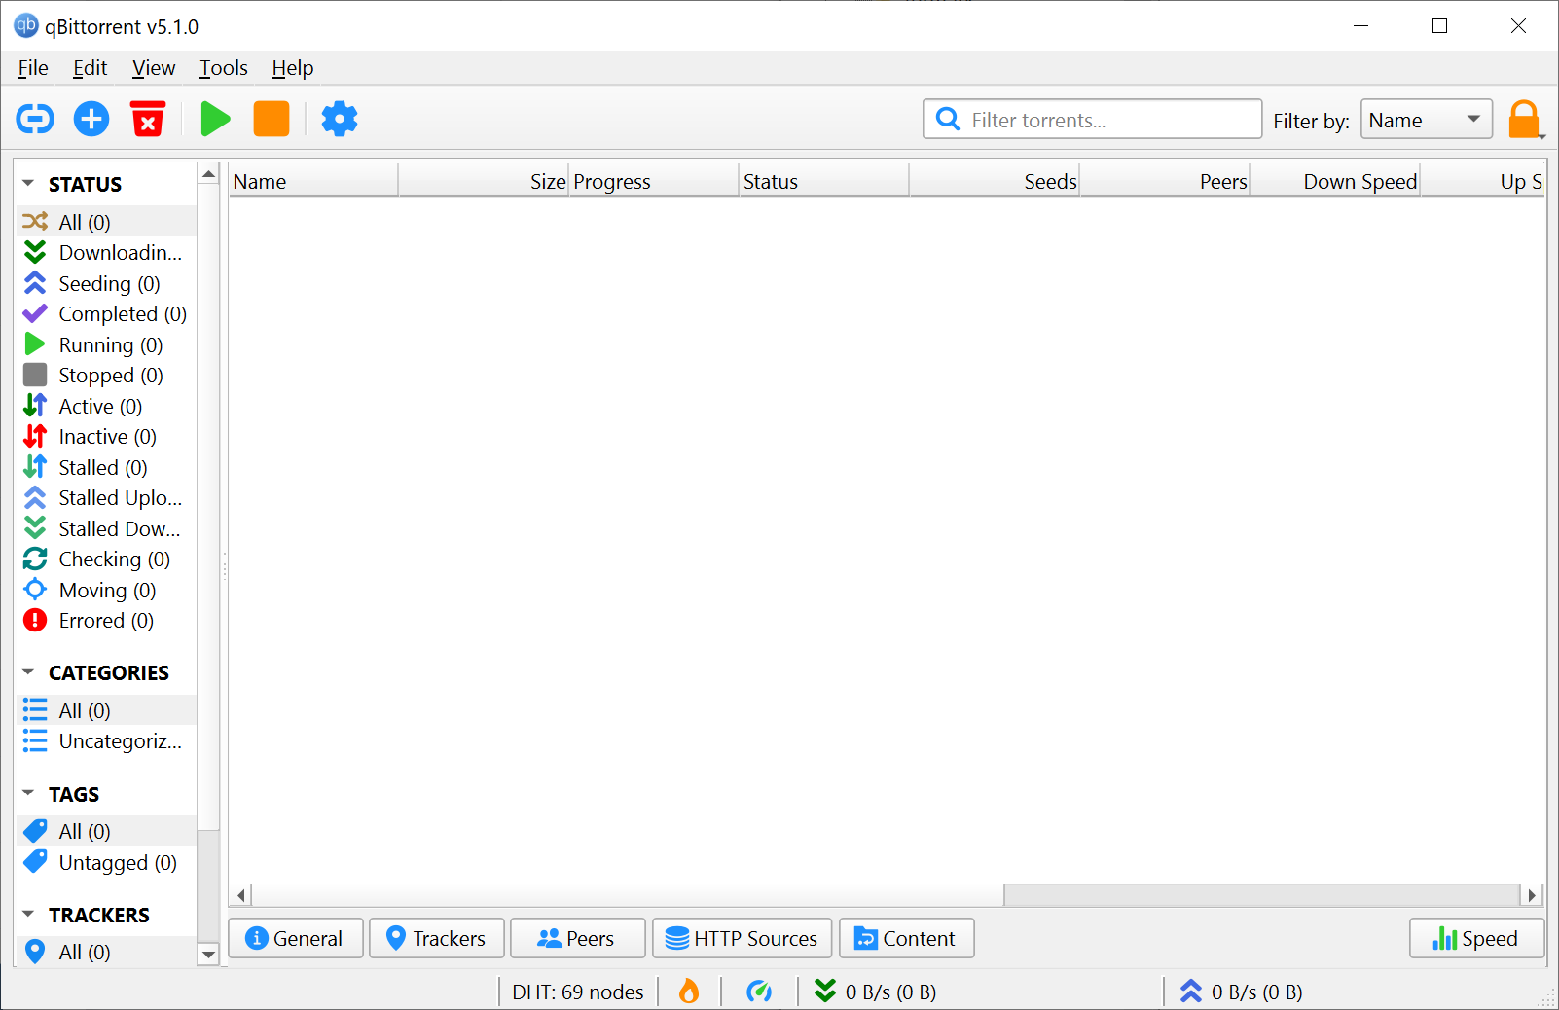
Task: Sort torrents by Seeds column header
Action: [x=995, y=181]
